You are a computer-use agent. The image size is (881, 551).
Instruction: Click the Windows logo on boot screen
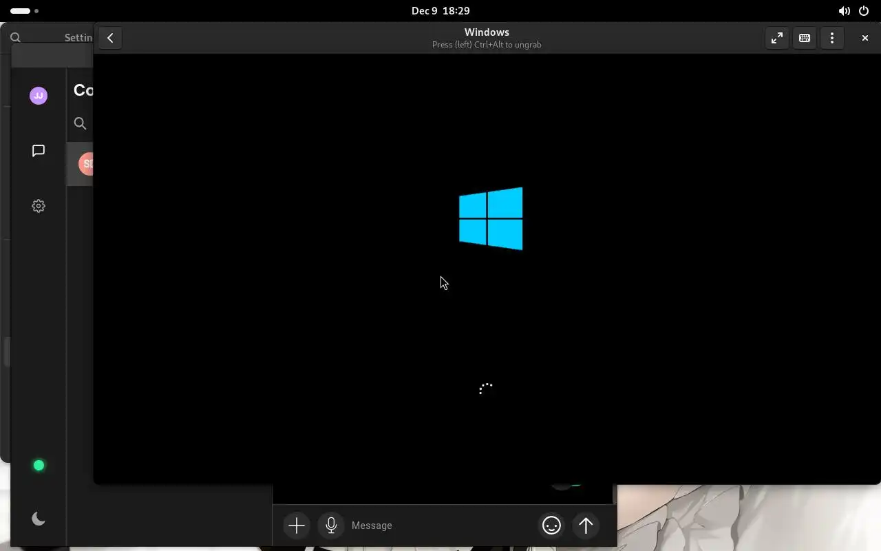(491, 218)
